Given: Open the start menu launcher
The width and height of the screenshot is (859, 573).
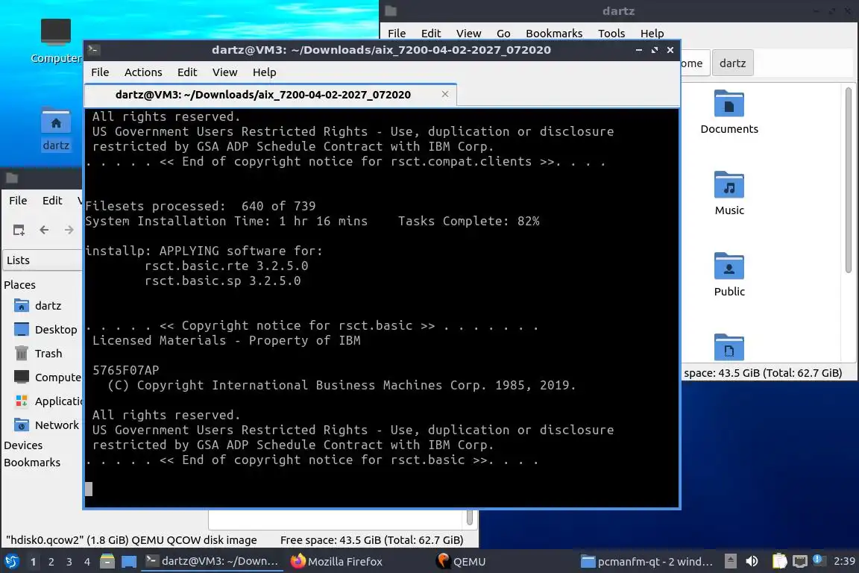Looking at the screenshot, I should tap(11, 562).
